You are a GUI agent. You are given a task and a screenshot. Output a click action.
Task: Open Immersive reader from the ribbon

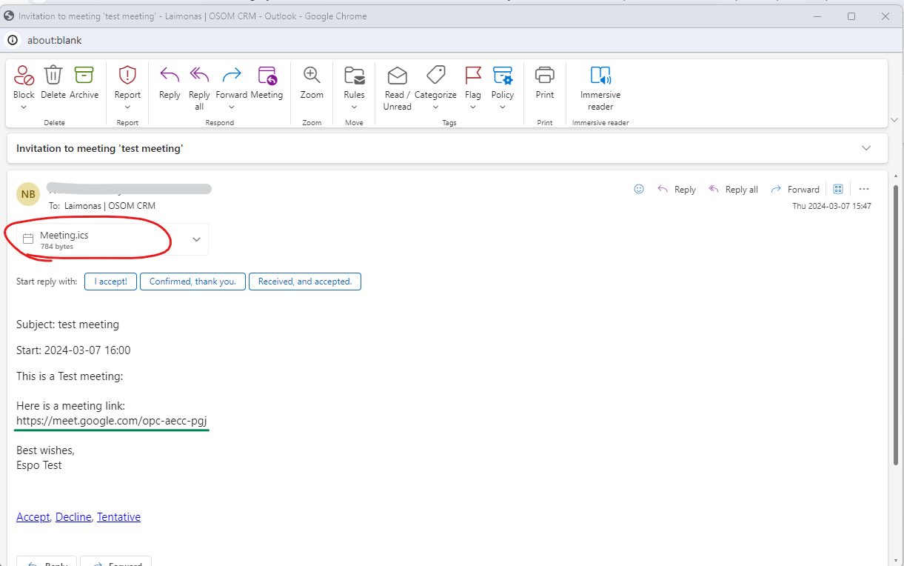600,76
